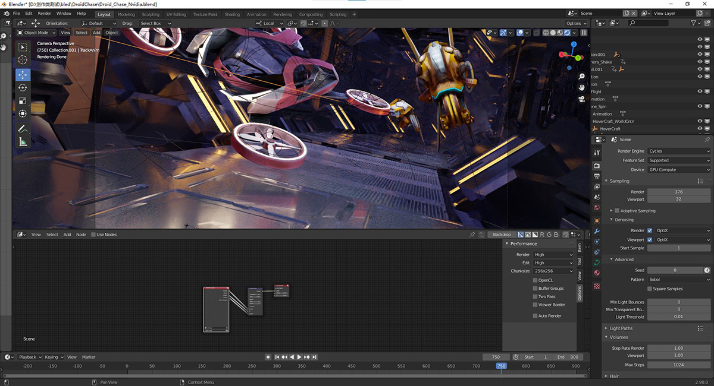Image resolution: width=714 pixels, height=386 pixels.
Task: Switch viewport to rendered shading mode
Action: 568,33
